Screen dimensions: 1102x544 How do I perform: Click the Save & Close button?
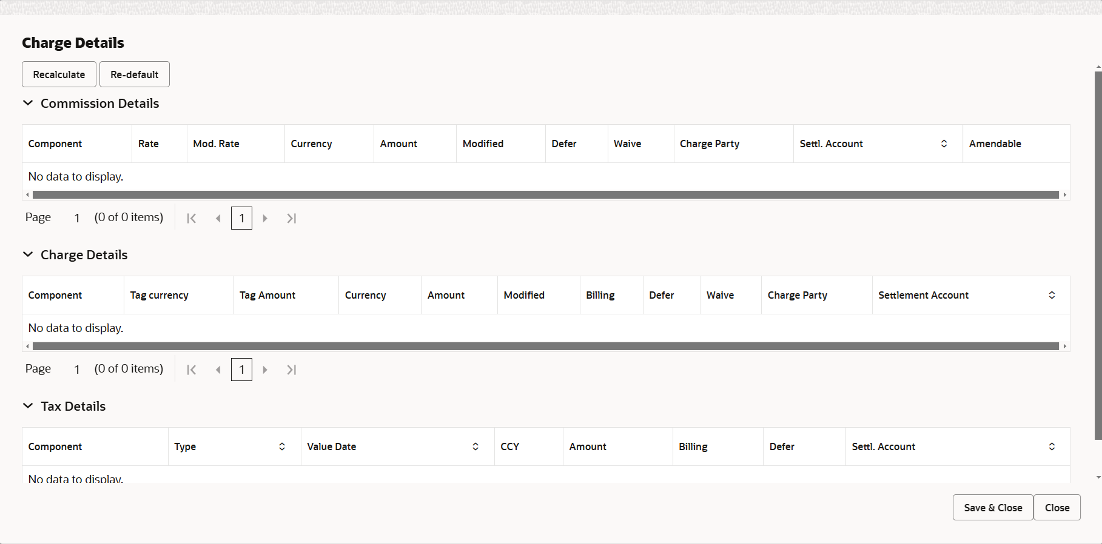click(x=993, y=508)
